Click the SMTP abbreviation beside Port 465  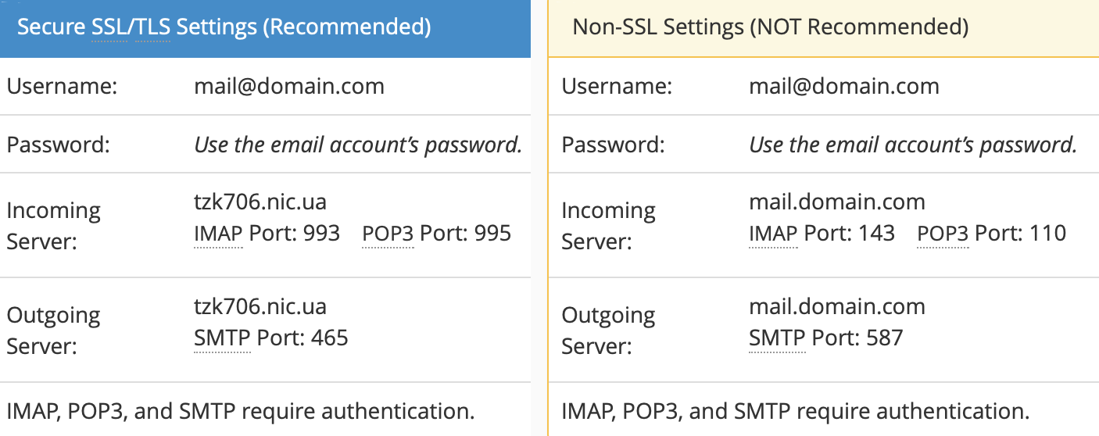(222, 338)
